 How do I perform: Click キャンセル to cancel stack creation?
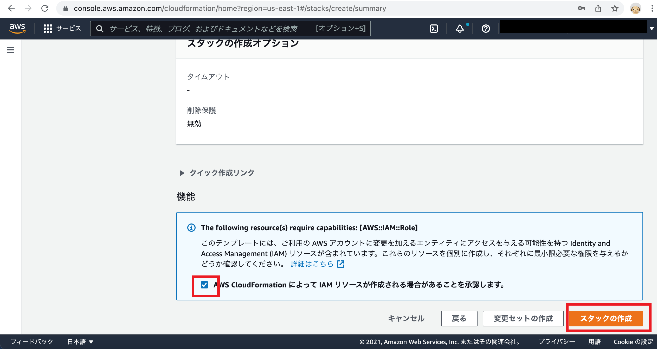(406, 319)
